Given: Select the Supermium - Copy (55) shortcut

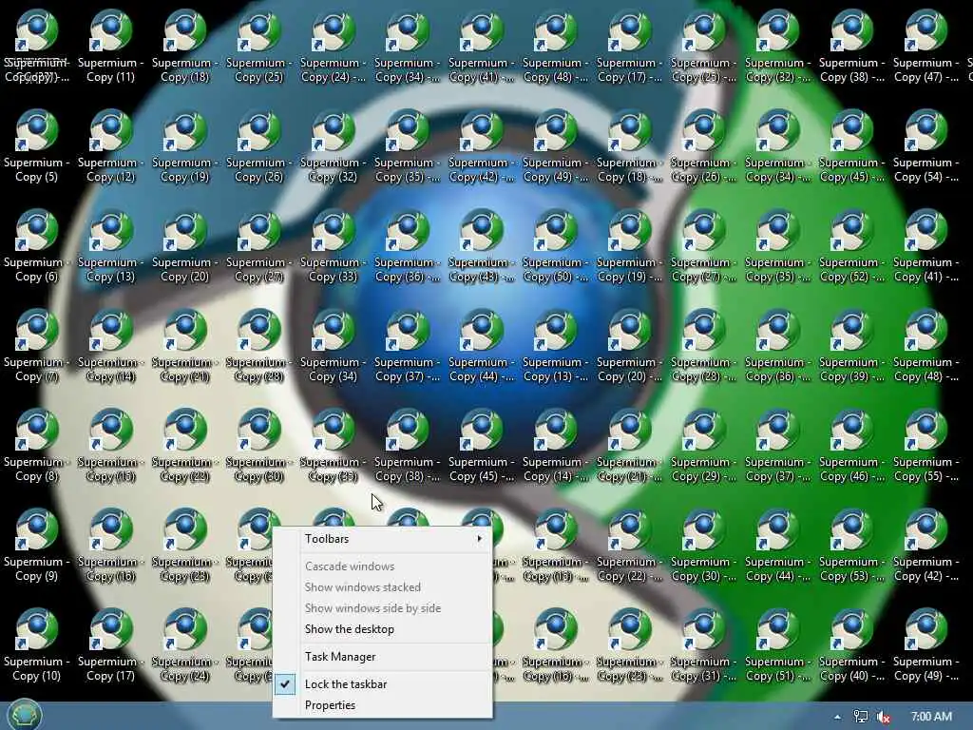Looking at the screenshot, I should [925, 447].
